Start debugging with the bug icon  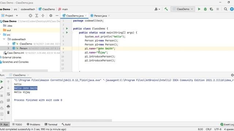click(x=205, y=9)
